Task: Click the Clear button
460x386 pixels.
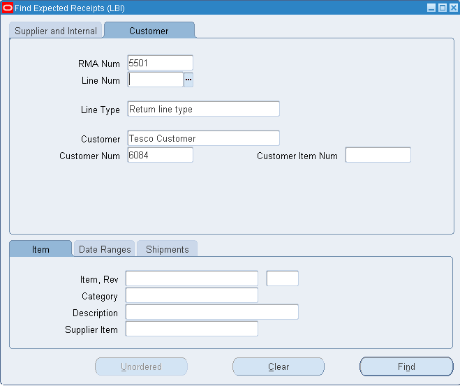Action: [x=279, y=366]
